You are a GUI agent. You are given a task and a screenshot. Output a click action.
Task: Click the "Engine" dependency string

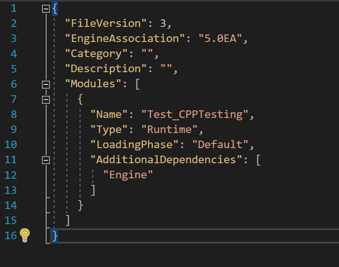pyautogui.click(x=128, y=175)
